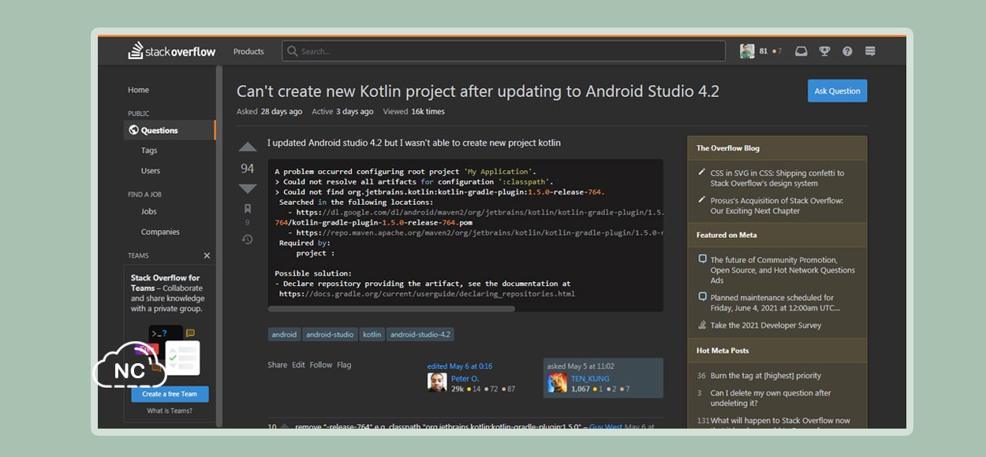Open The future of Community Promotion post
The height and width of the screenshot is (457, 986).
coord(782,269)
